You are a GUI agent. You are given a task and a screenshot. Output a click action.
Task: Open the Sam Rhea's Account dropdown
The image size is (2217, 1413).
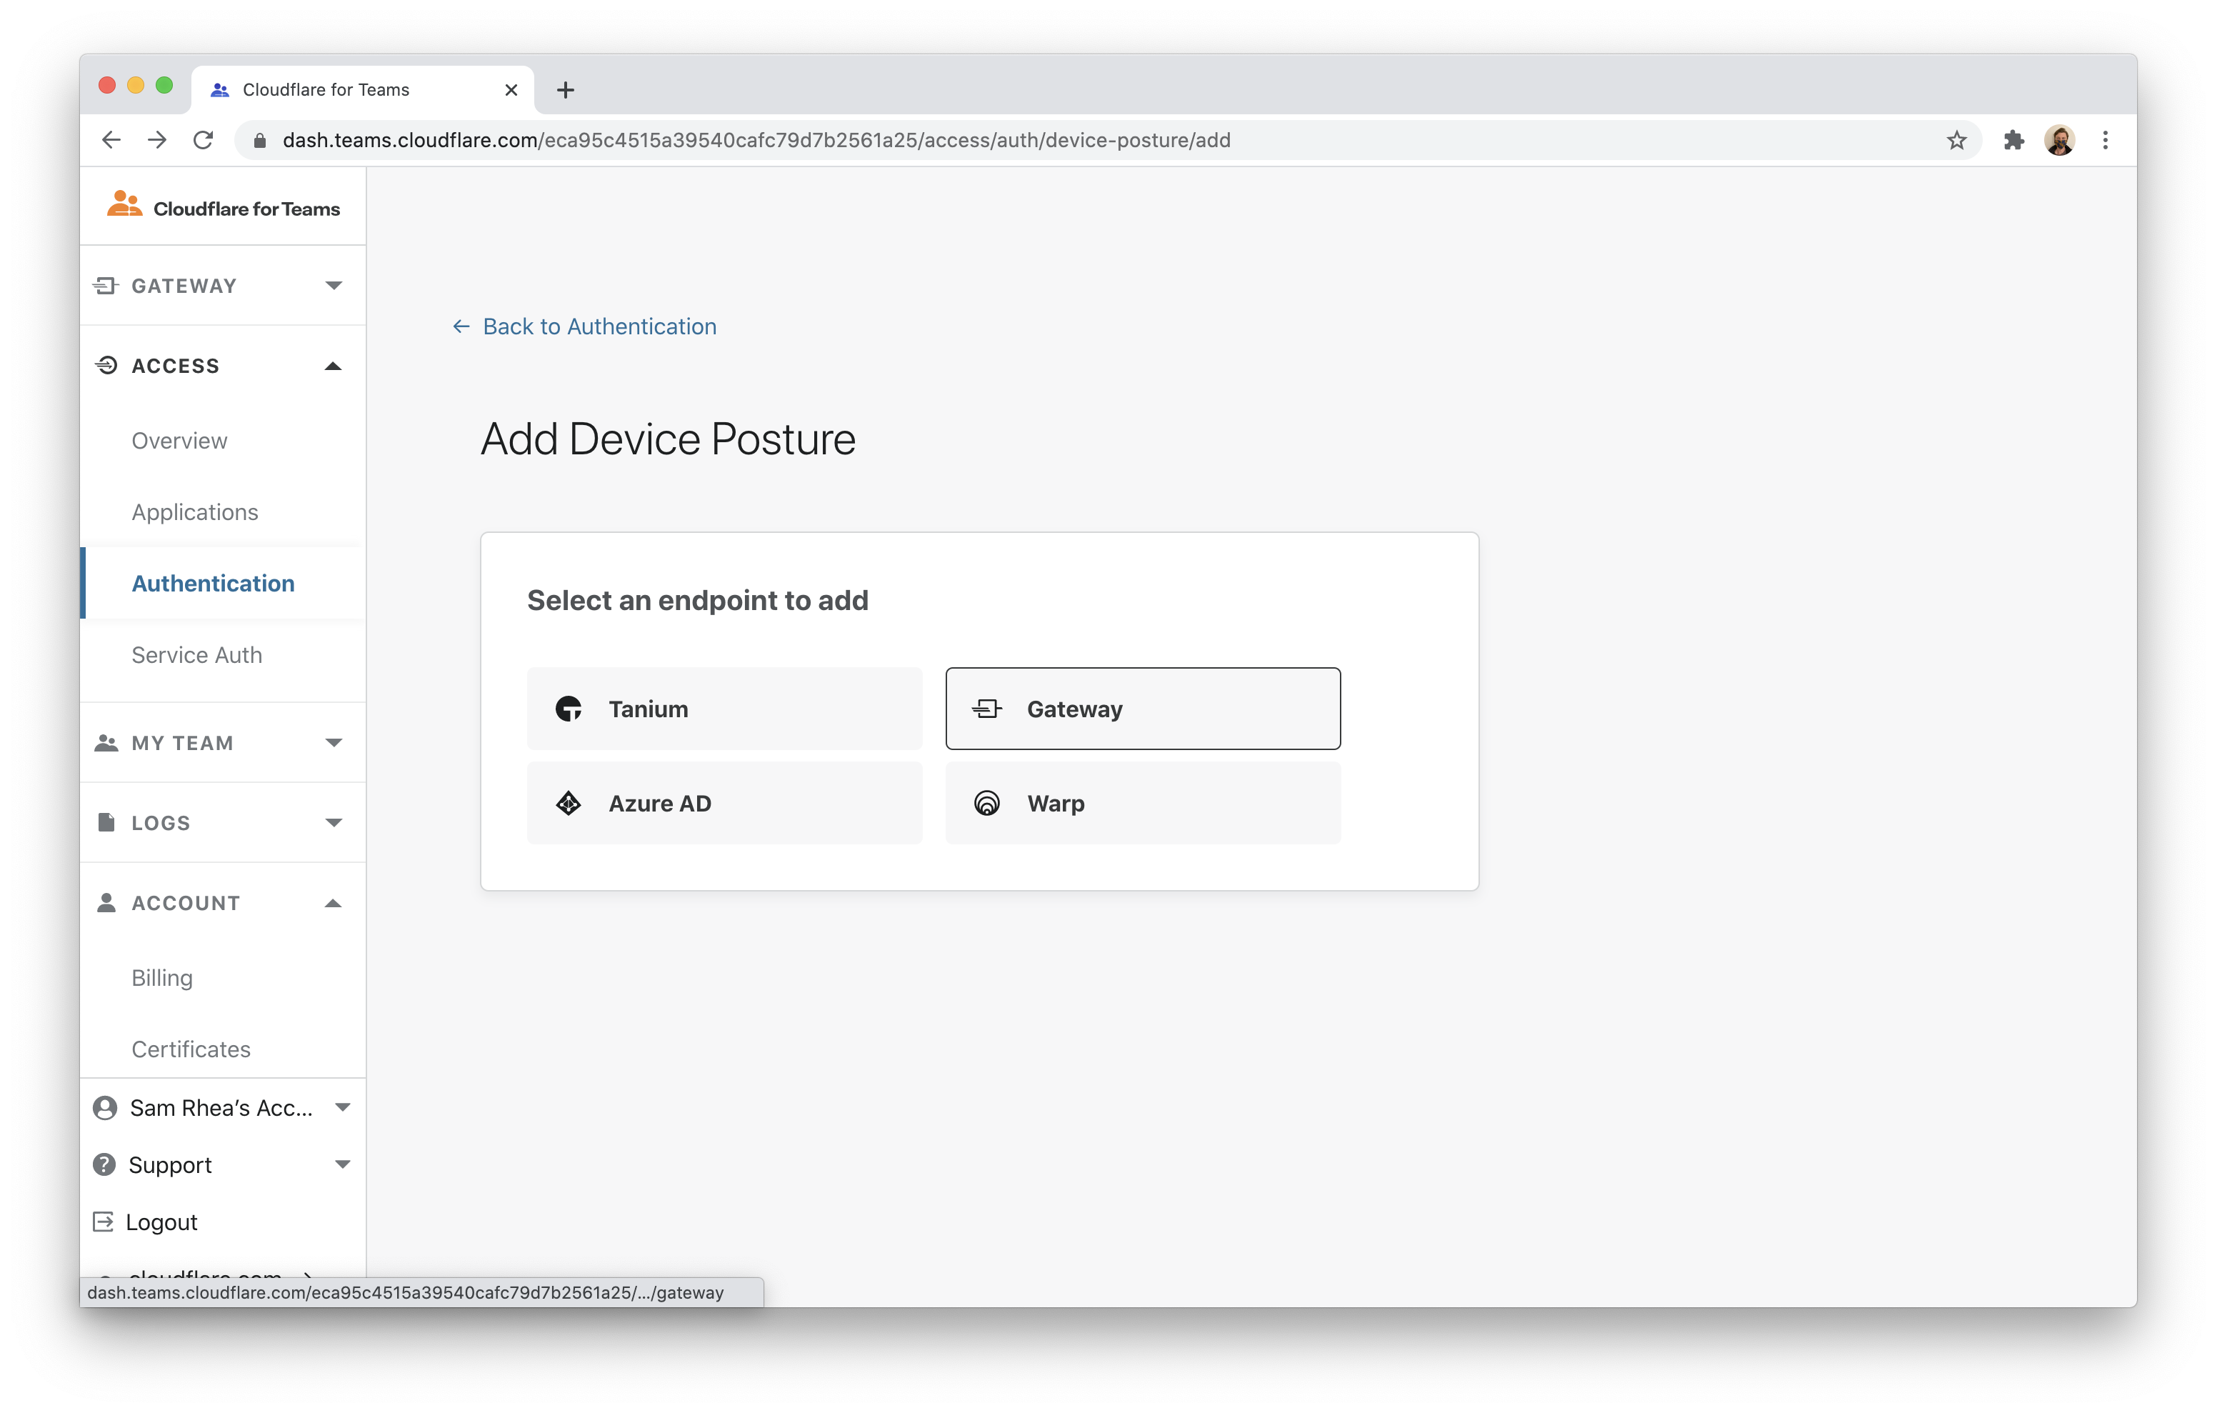pyautogui.click(x=221, y=1107)
